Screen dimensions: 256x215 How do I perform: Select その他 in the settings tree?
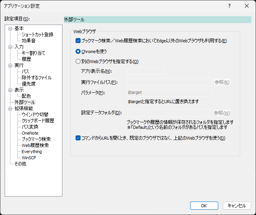(x=20, y=164)
